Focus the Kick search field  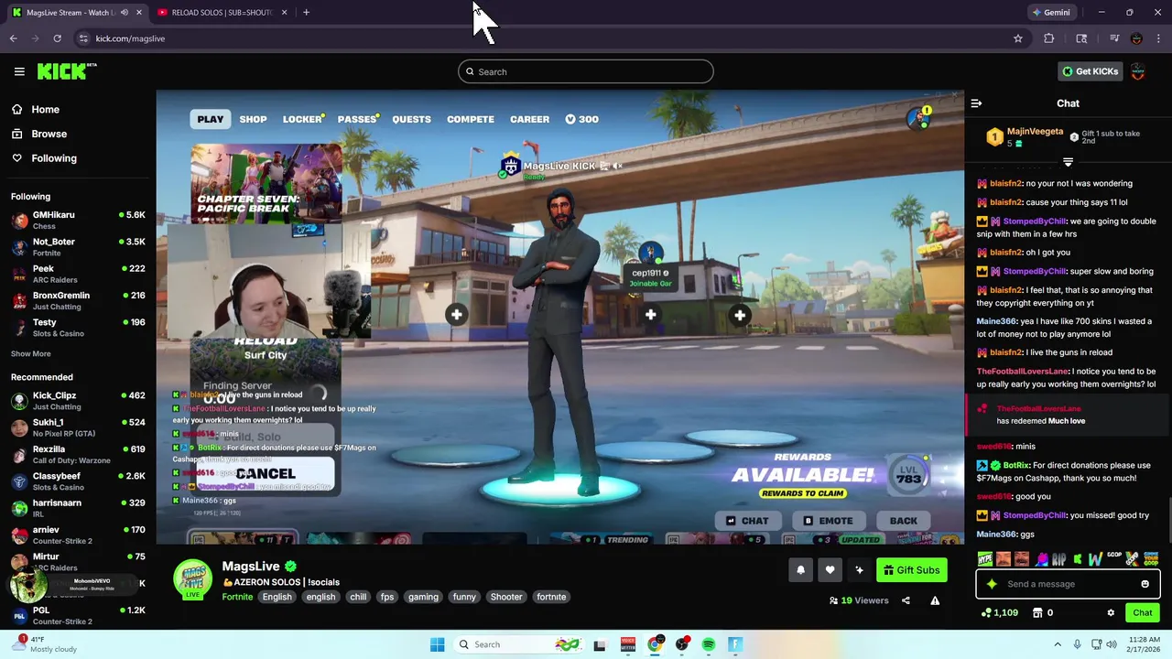point(586,71)
